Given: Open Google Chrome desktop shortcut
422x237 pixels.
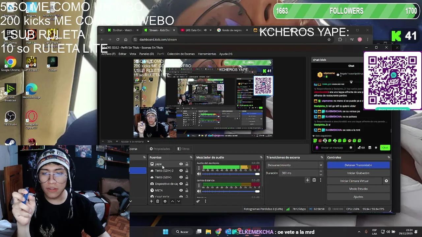Looking at the screenshot, I should (10, 64).
